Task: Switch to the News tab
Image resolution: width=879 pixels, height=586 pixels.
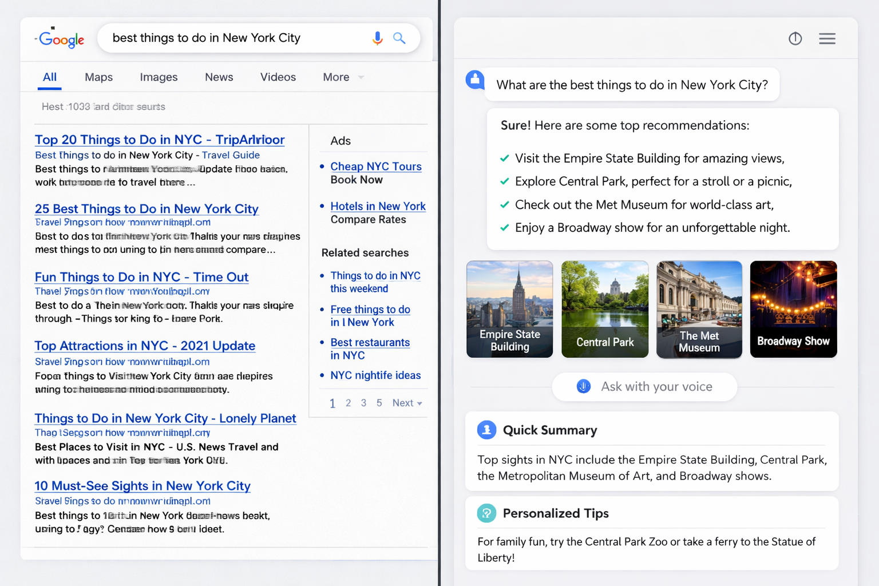Action: [x=219, y=77]
